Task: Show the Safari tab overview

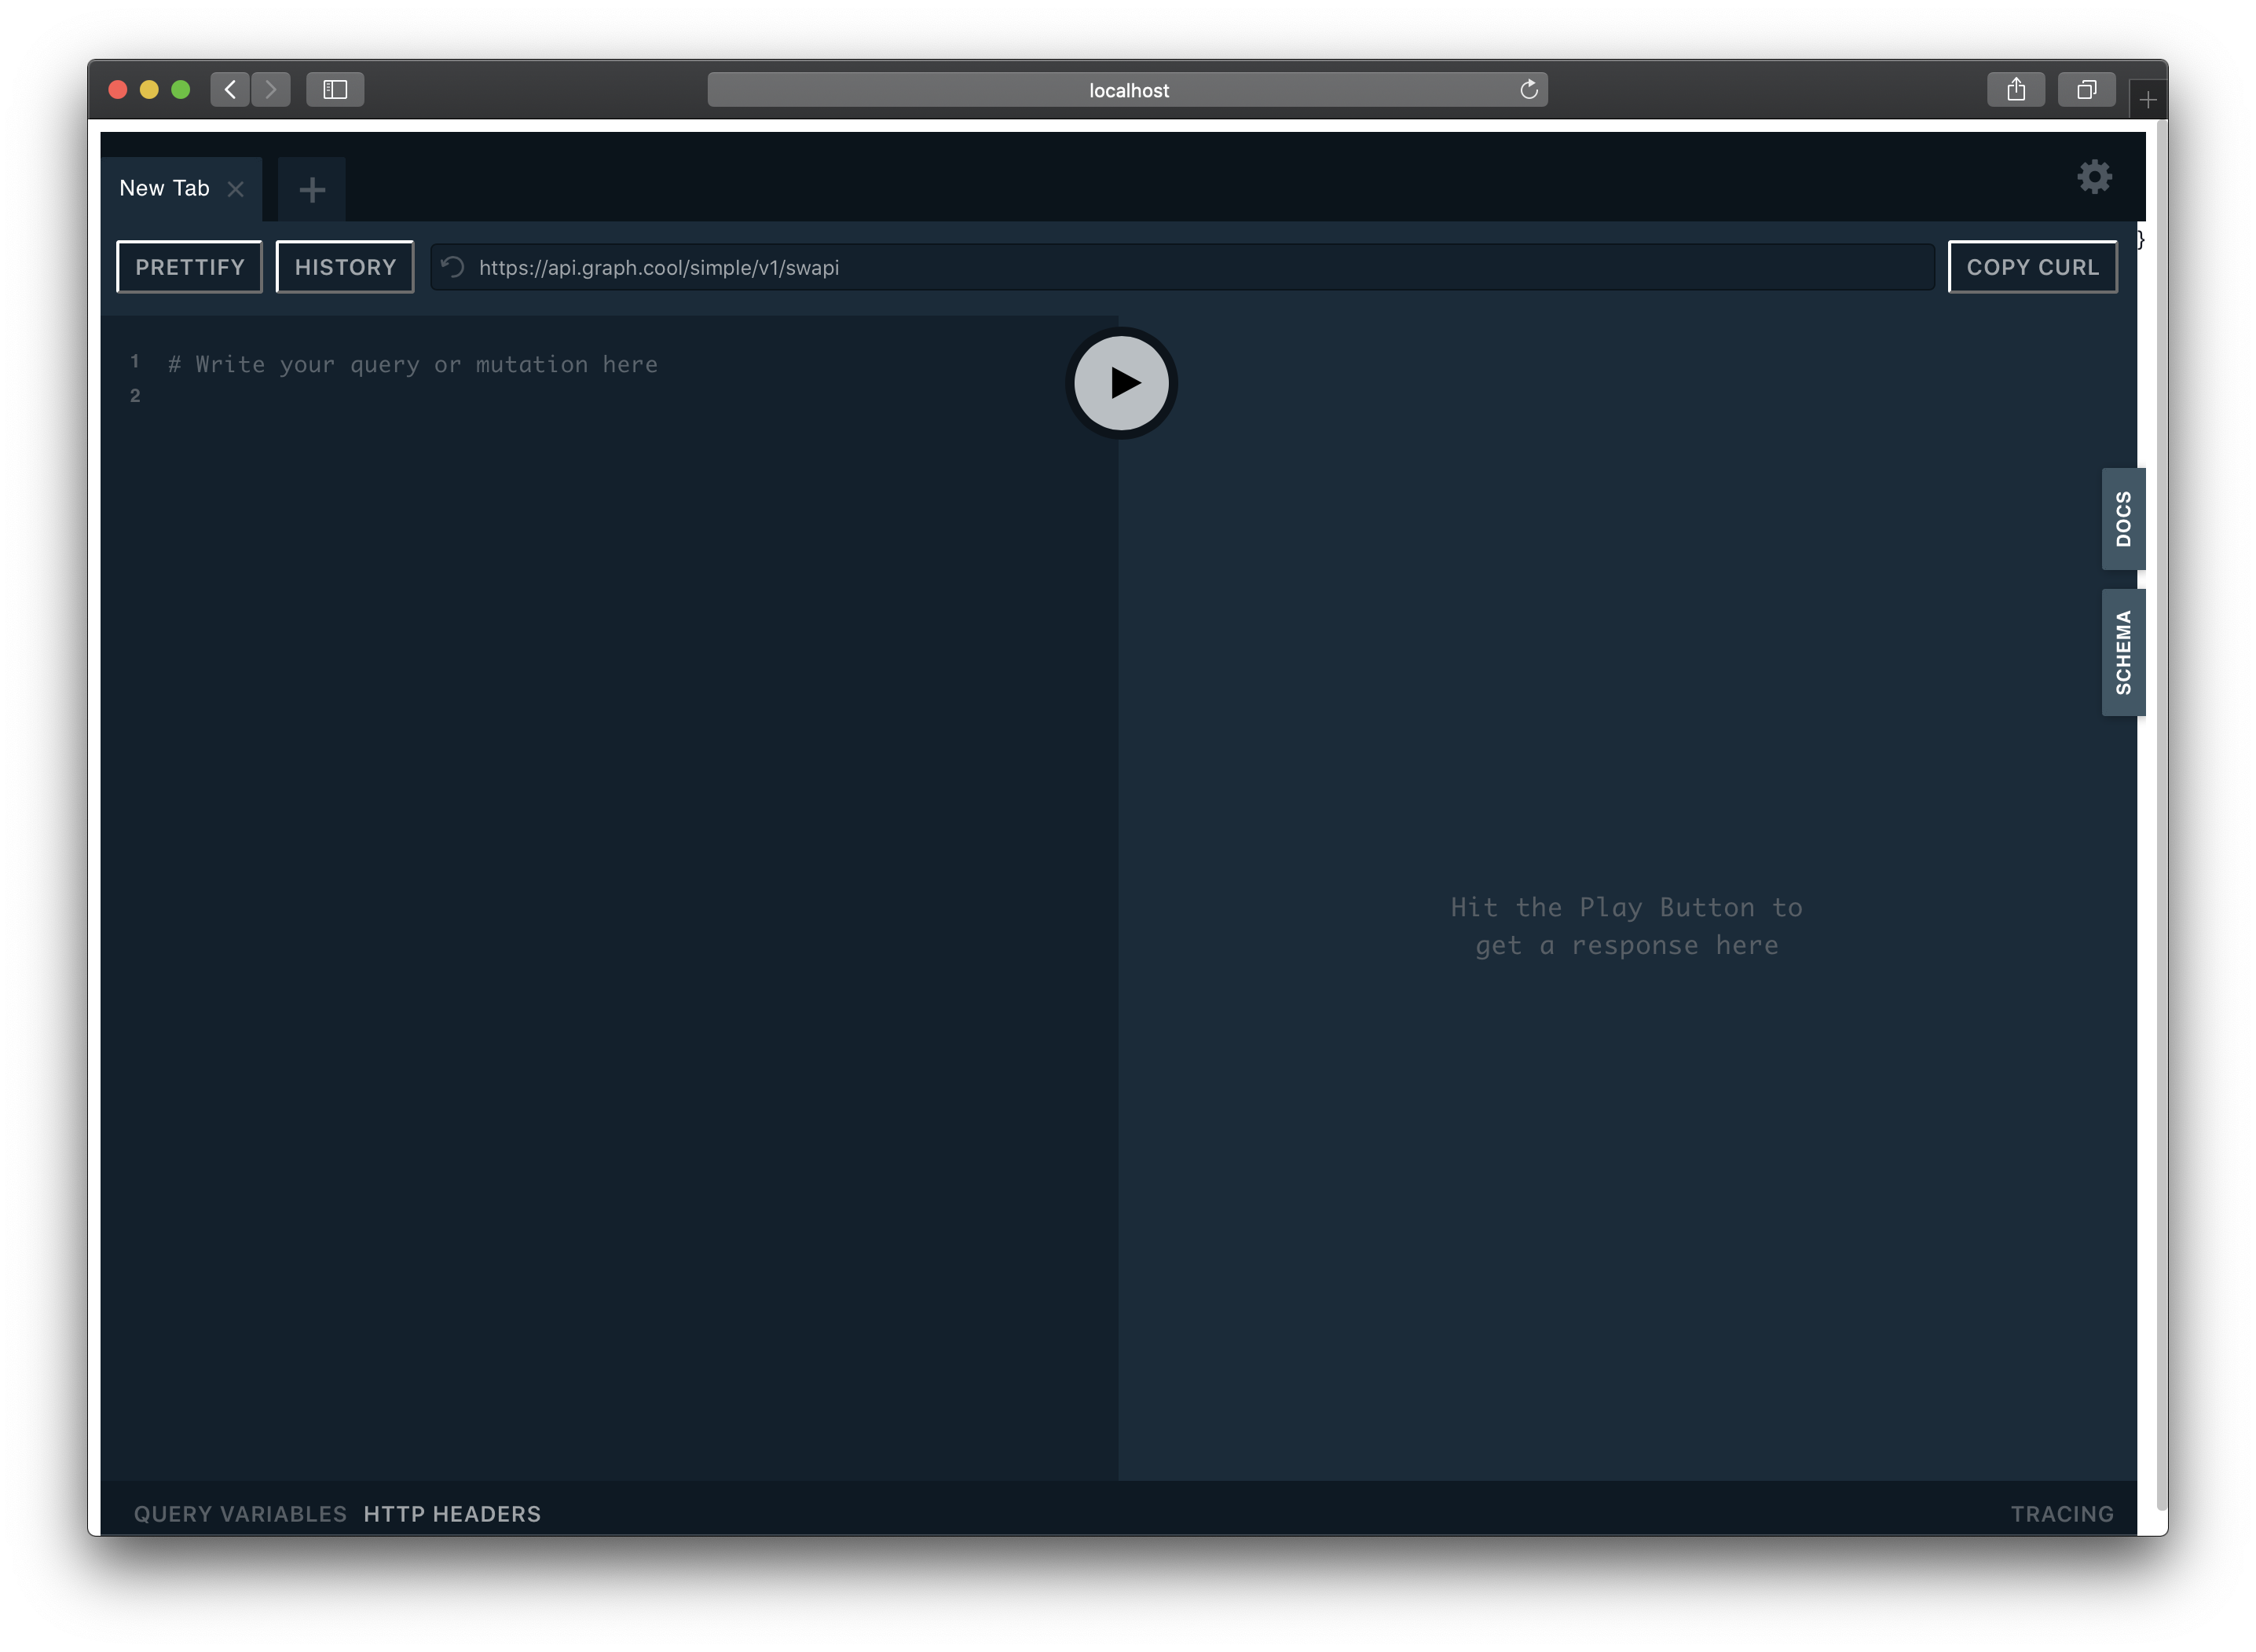Action: point(2086,90)
